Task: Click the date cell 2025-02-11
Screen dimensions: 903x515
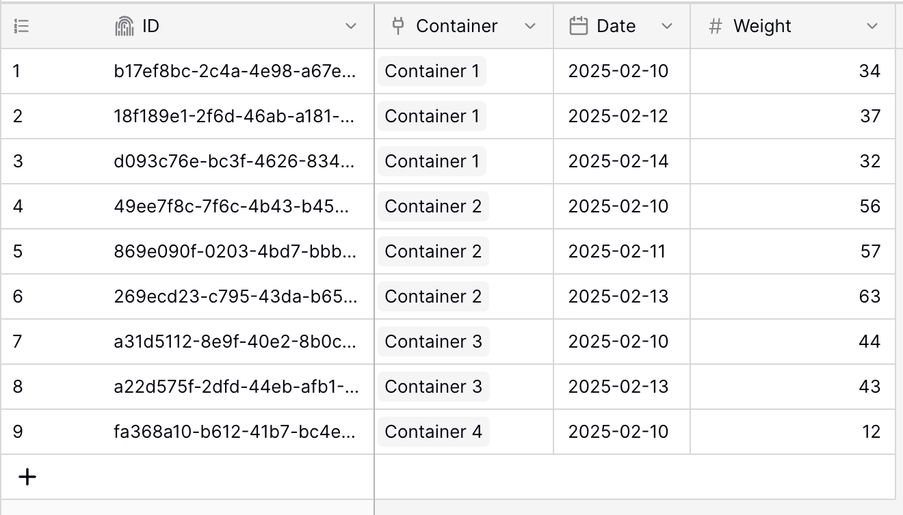Action: pyautogui.click(x=622, y=251)
